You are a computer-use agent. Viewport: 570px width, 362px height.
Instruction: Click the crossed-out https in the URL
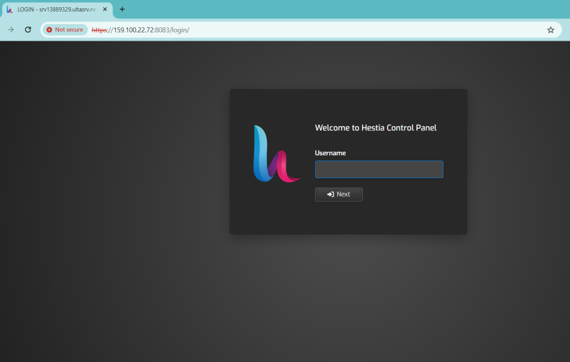99,30
